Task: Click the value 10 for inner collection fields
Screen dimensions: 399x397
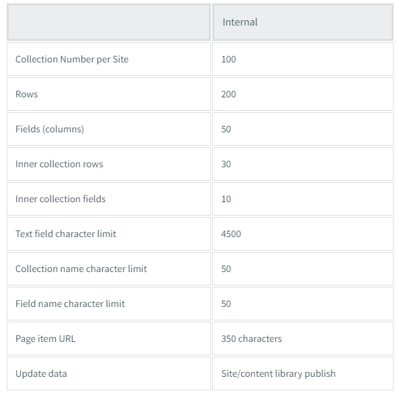Action: [x=226, y=199]
